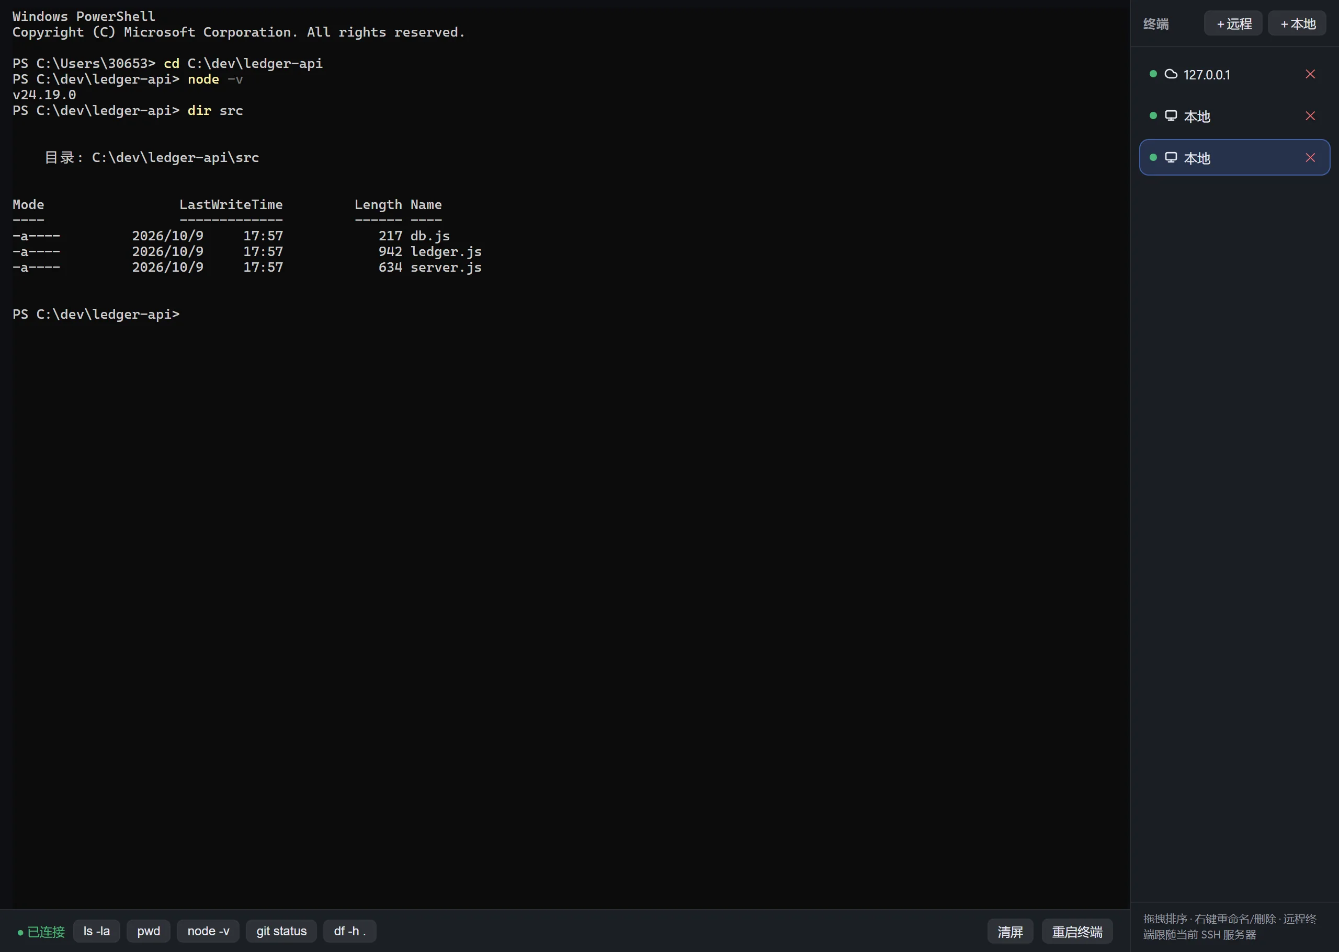Screen dimensions: 1339x952
Task: Add a new remote terminal with +远程
Action: click(1233, 24)
